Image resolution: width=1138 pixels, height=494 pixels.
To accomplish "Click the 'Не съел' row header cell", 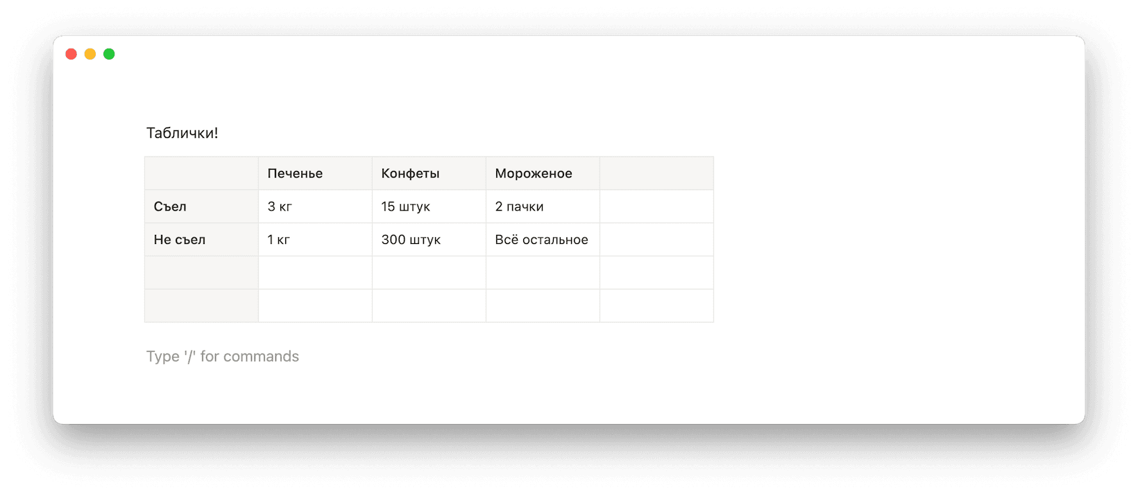I will tap(201, 240).
